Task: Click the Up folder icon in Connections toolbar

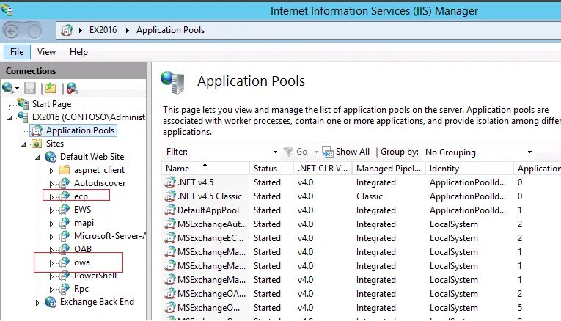Action: pos(51,88)
